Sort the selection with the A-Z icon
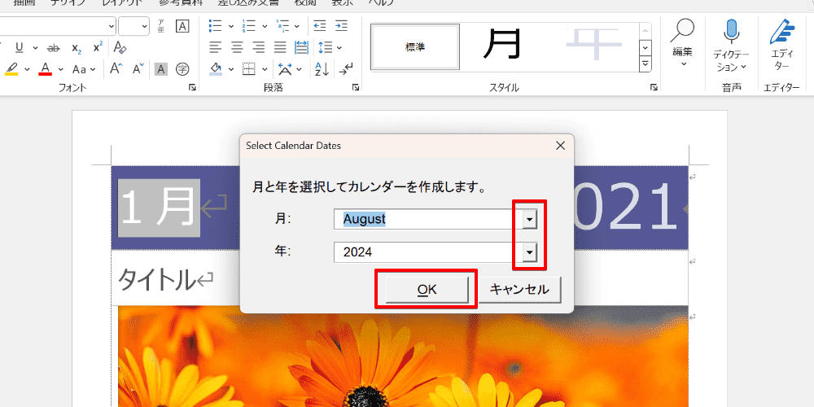 click(322, 68)
